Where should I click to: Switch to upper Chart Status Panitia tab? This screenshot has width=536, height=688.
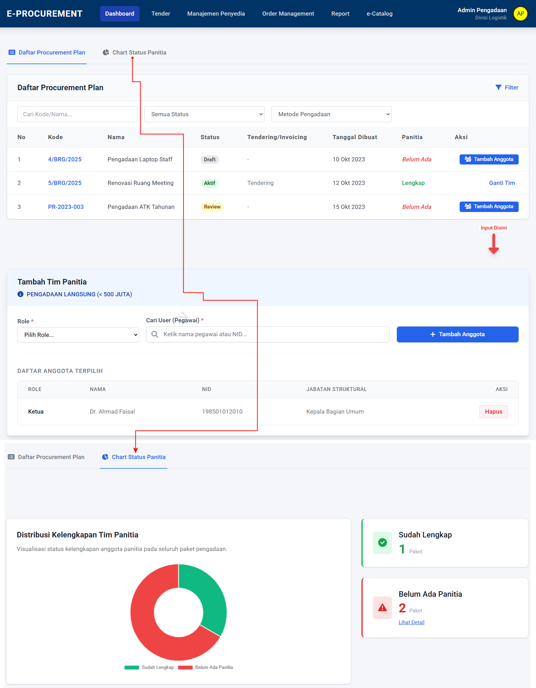[135, 52]
